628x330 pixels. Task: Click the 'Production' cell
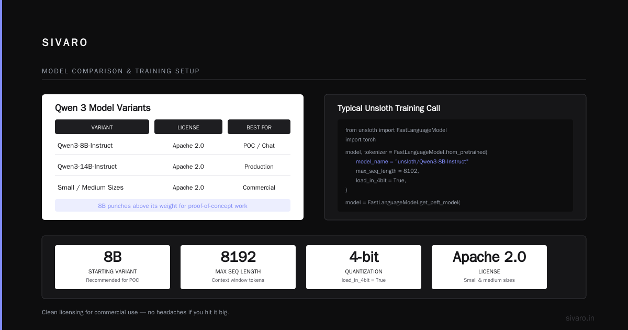coord(259,167)
